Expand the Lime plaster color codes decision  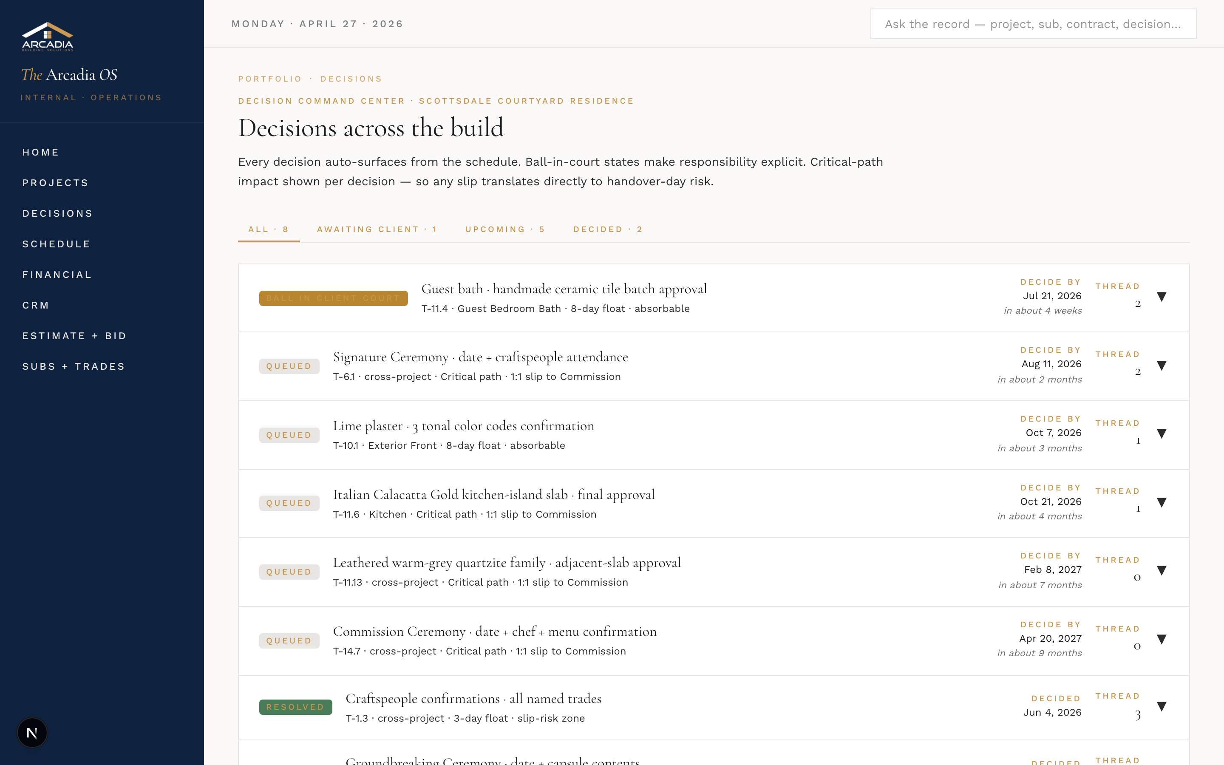pos(1161,433)
